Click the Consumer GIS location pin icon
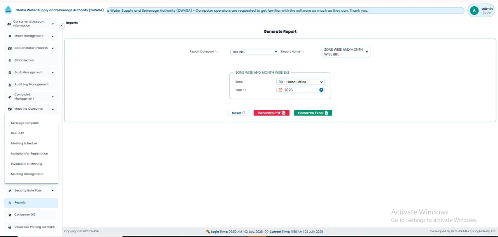Viewport: 498px width, 237px height. 10,215
